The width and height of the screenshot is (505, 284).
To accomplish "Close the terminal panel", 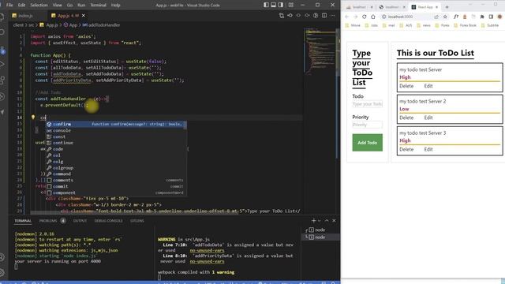I will [334, 221].
